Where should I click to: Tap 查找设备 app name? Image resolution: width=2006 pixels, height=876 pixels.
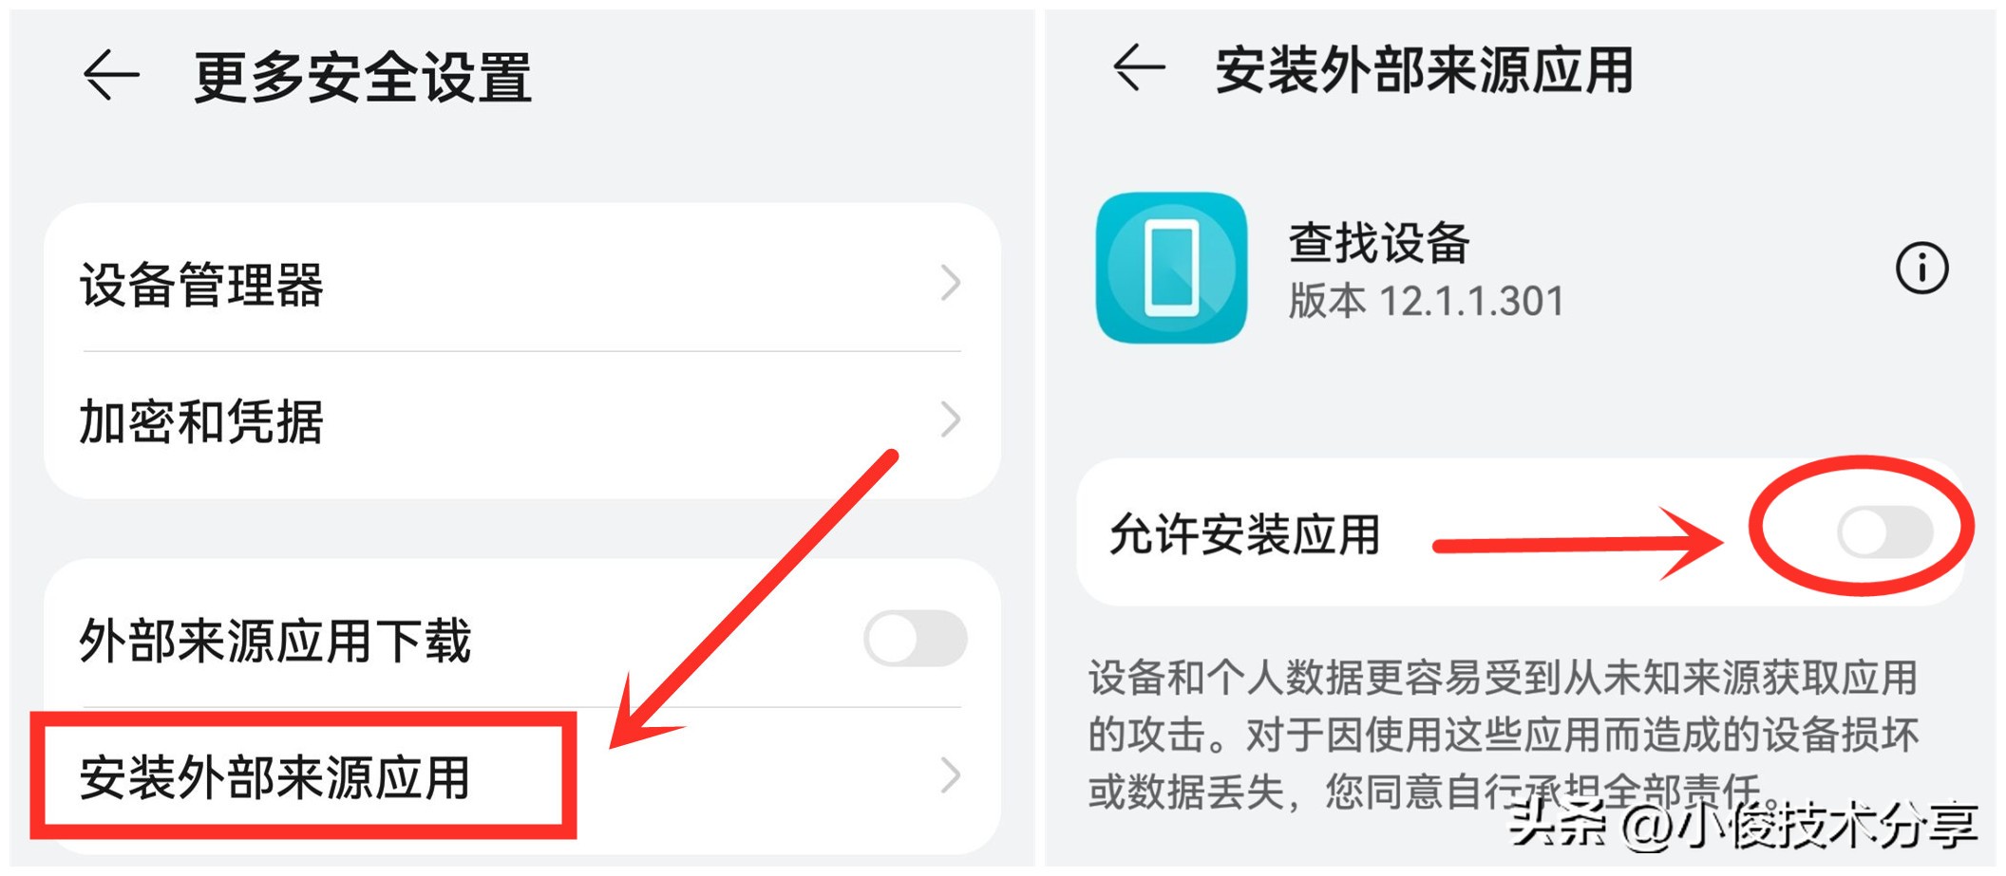(1379, 242)
